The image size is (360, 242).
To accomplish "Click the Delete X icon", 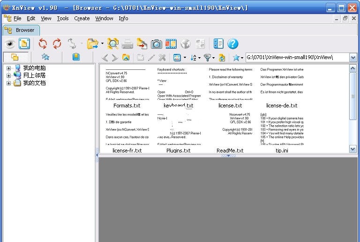I will [162, 57].
